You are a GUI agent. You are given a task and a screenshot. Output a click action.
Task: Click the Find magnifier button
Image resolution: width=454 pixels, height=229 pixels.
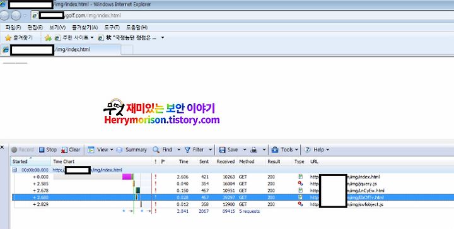coord(163,150)
